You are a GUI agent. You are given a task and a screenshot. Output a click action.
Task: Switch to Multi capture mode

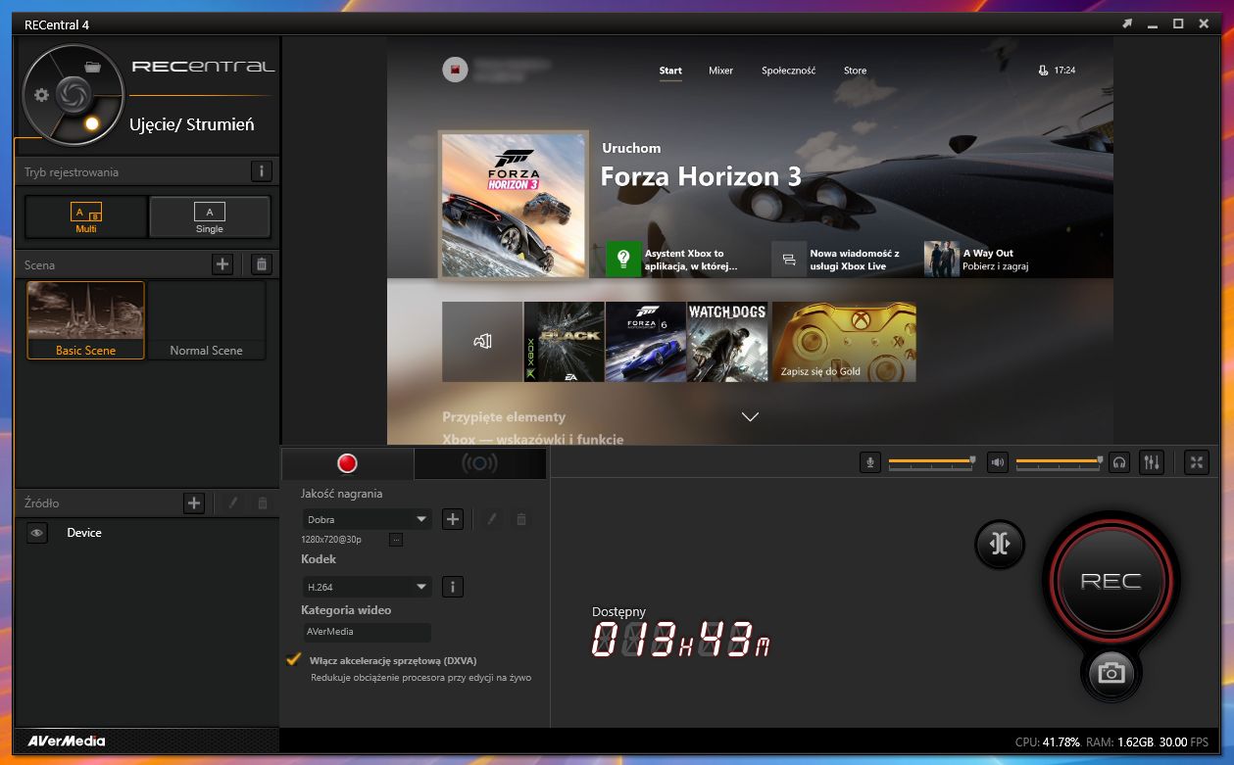coord(86,216)
